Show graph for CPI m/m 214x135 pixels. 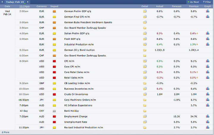(x=207, y=61)
